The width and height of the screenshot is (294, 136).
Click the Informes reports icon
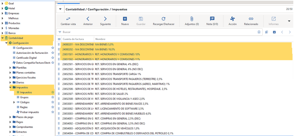point(274,19)
